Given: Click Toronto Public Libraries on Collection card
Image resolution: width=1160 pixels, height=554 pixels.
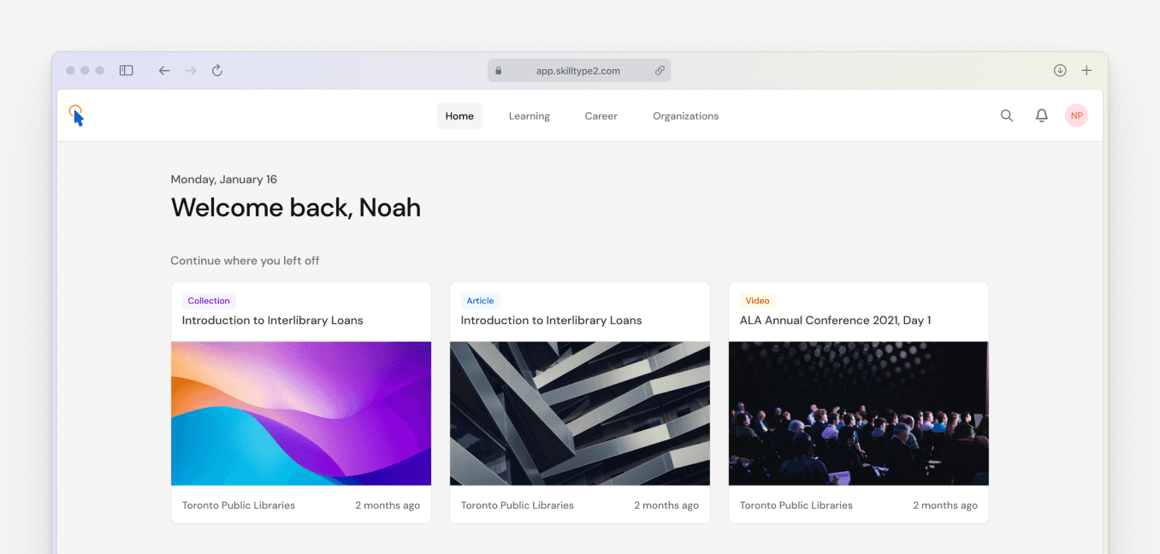Looking at the screenshot, I should 239,505.
